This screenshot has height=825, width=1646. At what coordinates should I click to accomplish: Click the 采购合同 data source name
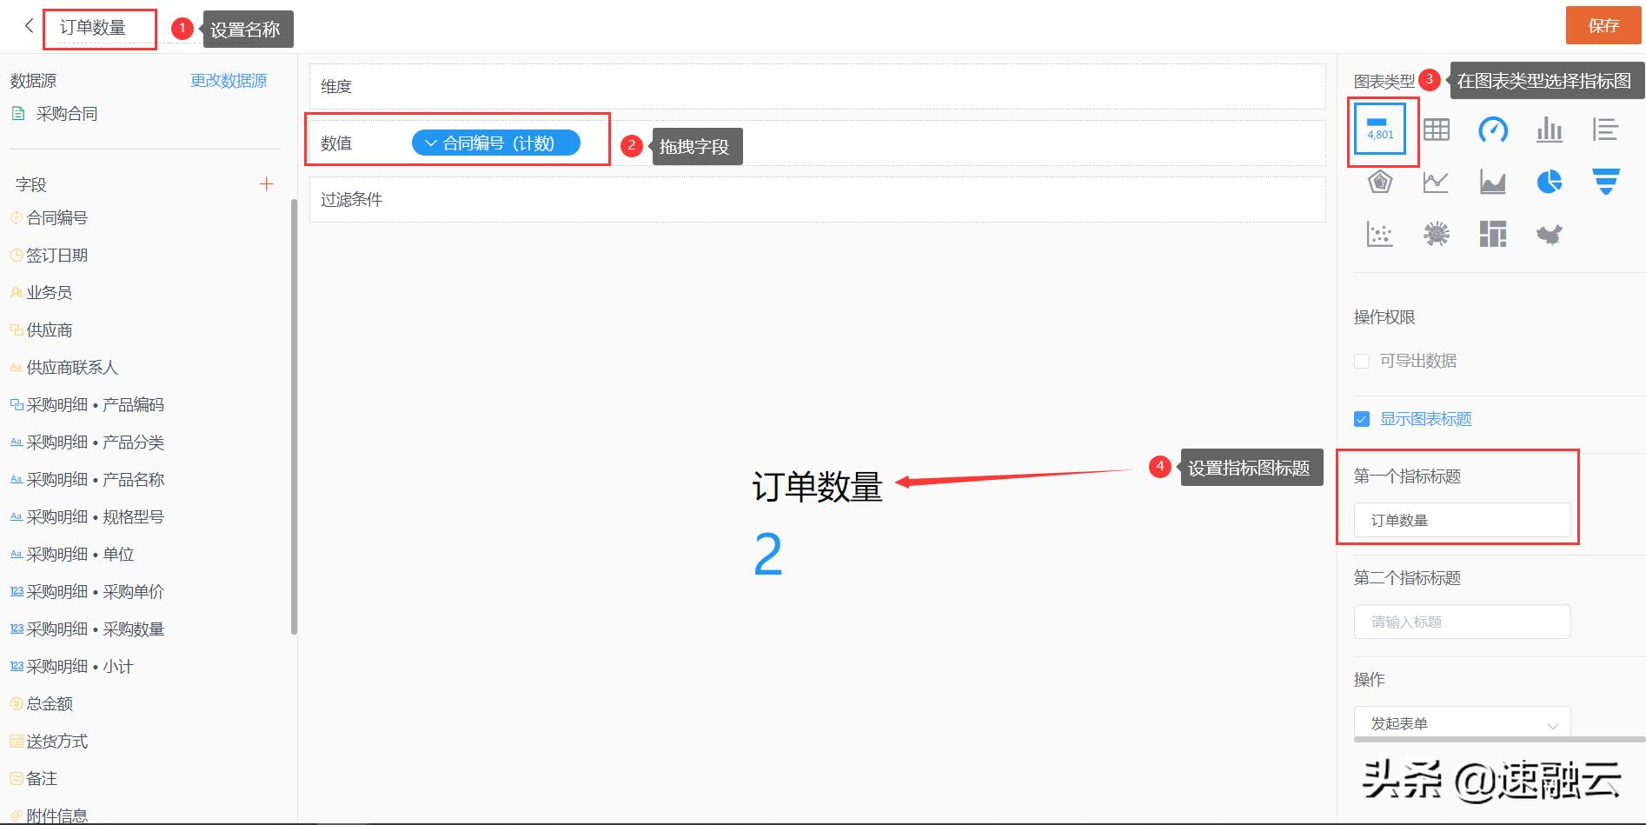coord(67,114)
